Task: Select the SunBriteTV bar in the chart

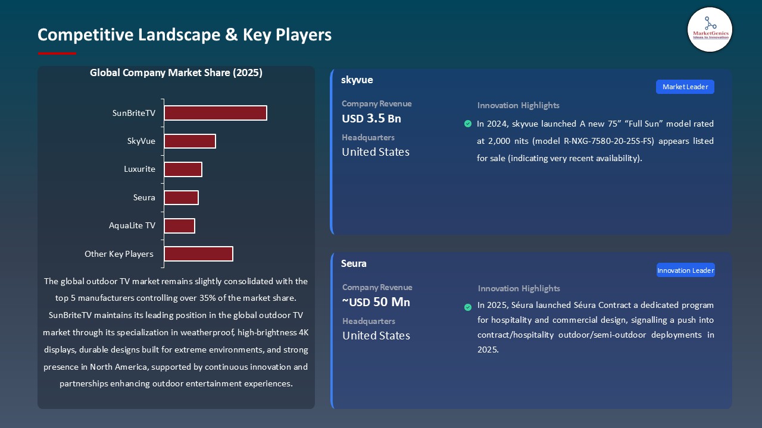Action: click(x=216, y=112)
